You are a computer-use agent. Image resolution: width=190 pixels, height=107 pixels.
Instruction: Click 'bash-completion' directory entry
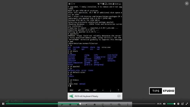pos(75,63)
